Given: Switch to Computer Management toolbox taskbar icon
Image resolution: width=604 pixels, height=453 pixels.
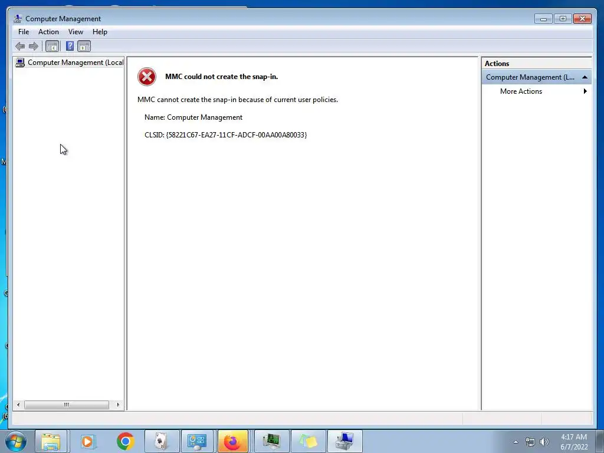Looking at the screenshot, I should click(x=344, y=441).
